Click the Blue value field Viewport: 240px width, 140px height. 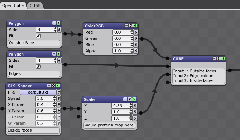(x=123, y=45)
